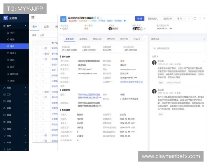Click the clock icon in the 佛山市 row

pos(46,97)
